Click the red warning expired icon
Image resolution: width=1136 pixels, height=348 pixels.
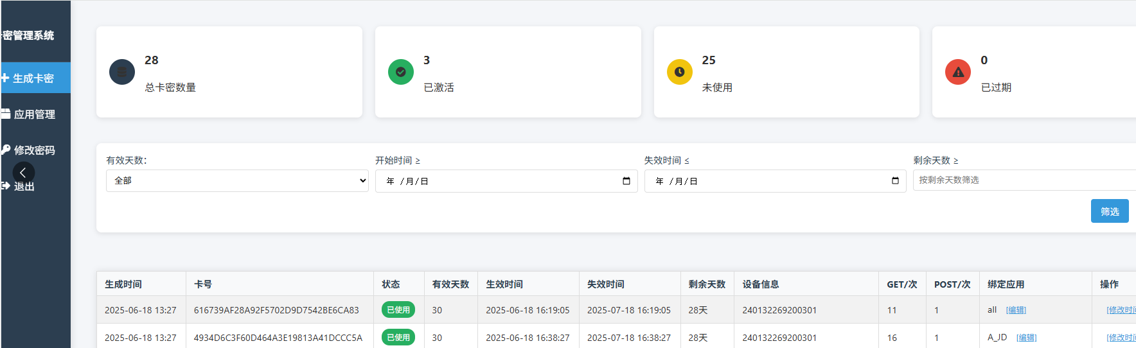coord(957,72)
